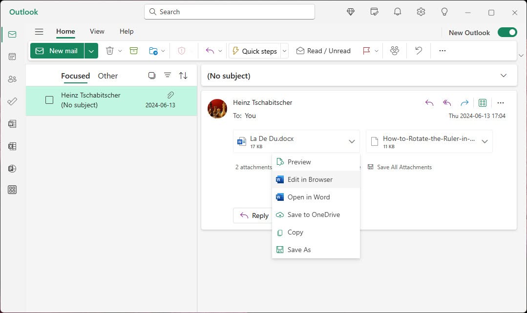This screenshot has width=527, height=313.
Task: Expand the Quick steps dropdown arrow
Action: [x=284, y=51]
